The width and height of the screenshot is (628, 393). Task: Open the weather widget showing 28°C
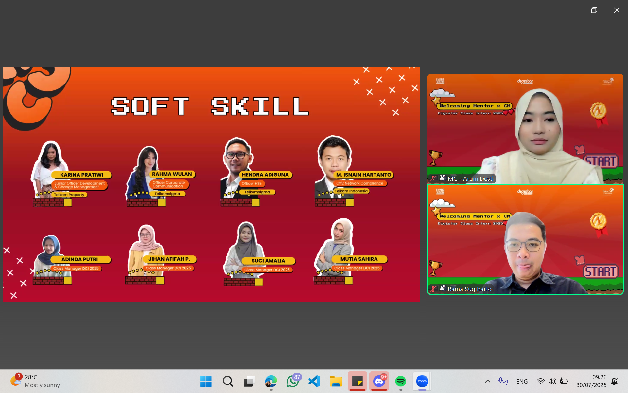tap(35, 381)
